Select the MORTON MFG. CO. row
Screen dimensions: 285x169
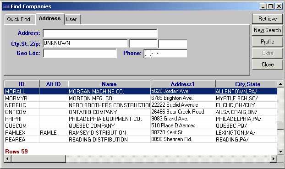pos(141,98)
